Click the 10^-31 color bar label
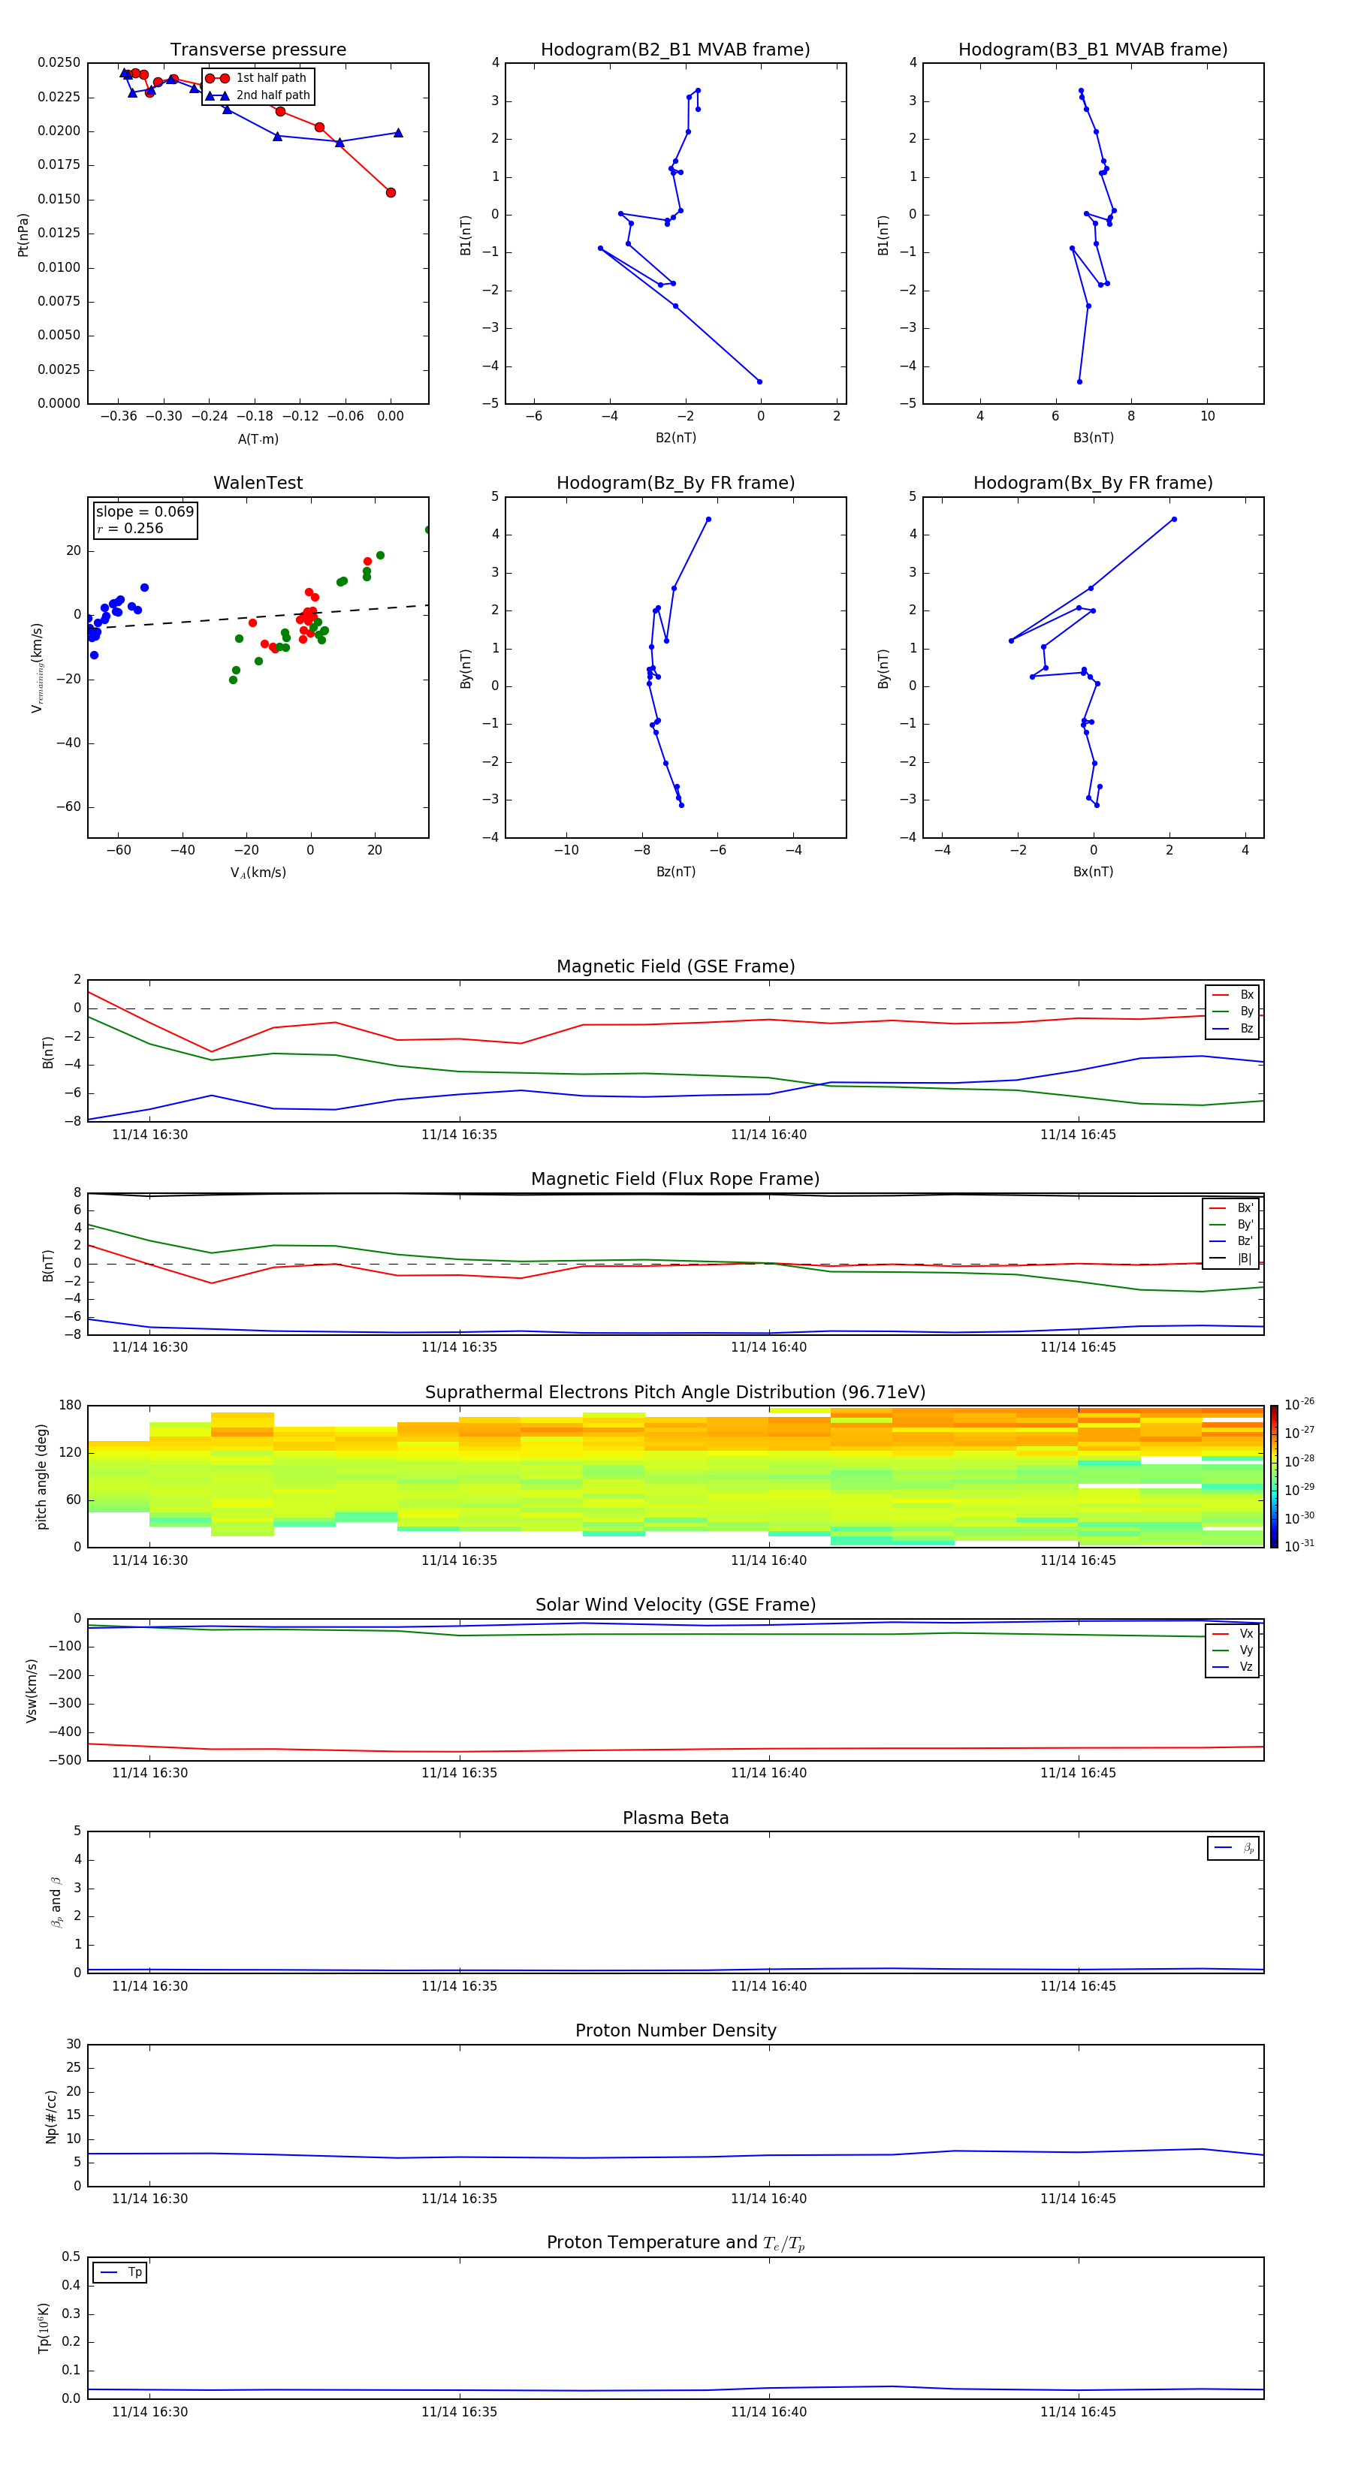 (x=1299, y=1546)
